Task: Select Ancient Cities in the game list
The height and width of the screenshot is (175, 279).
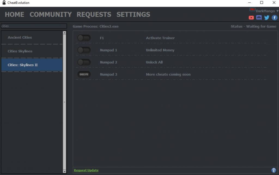Action: coord(32,37)
